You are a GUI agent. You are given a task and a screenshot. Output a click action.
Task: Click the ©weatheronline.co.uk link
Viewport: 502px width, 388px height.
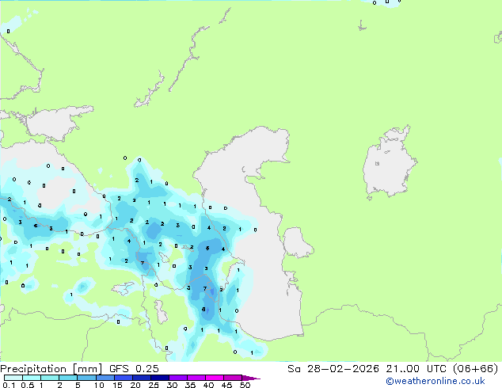tap(435, 381)
